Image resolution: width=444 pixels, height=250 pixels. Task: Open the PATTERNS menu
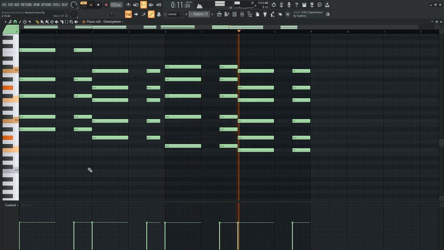point(26,5)
